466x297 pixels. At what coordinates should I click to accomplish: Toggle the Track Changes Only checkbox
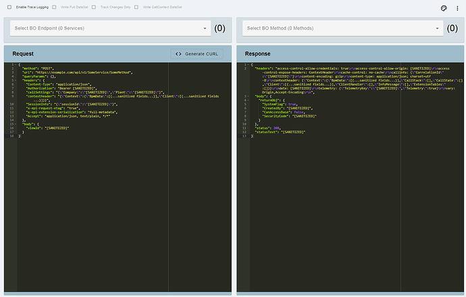pos(94,7)
